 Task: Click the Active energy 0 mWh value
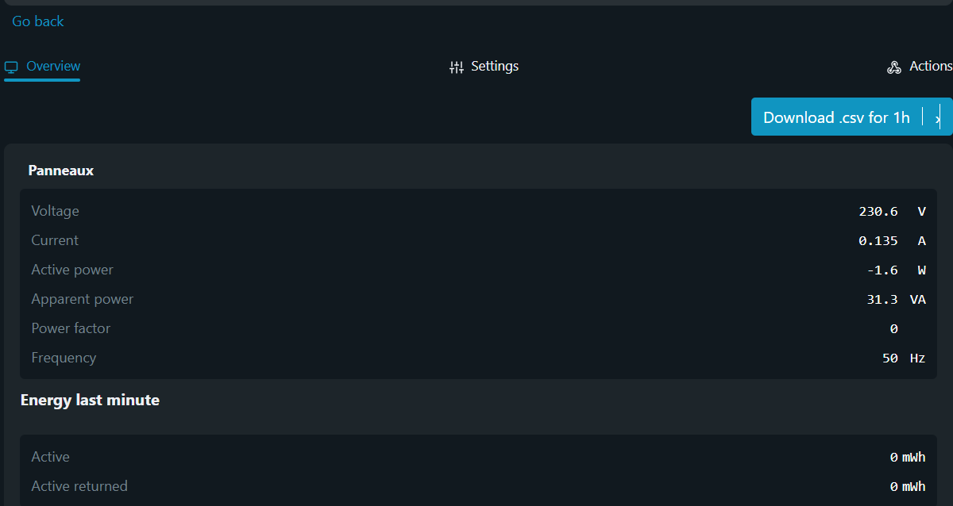tap(908, 458)
